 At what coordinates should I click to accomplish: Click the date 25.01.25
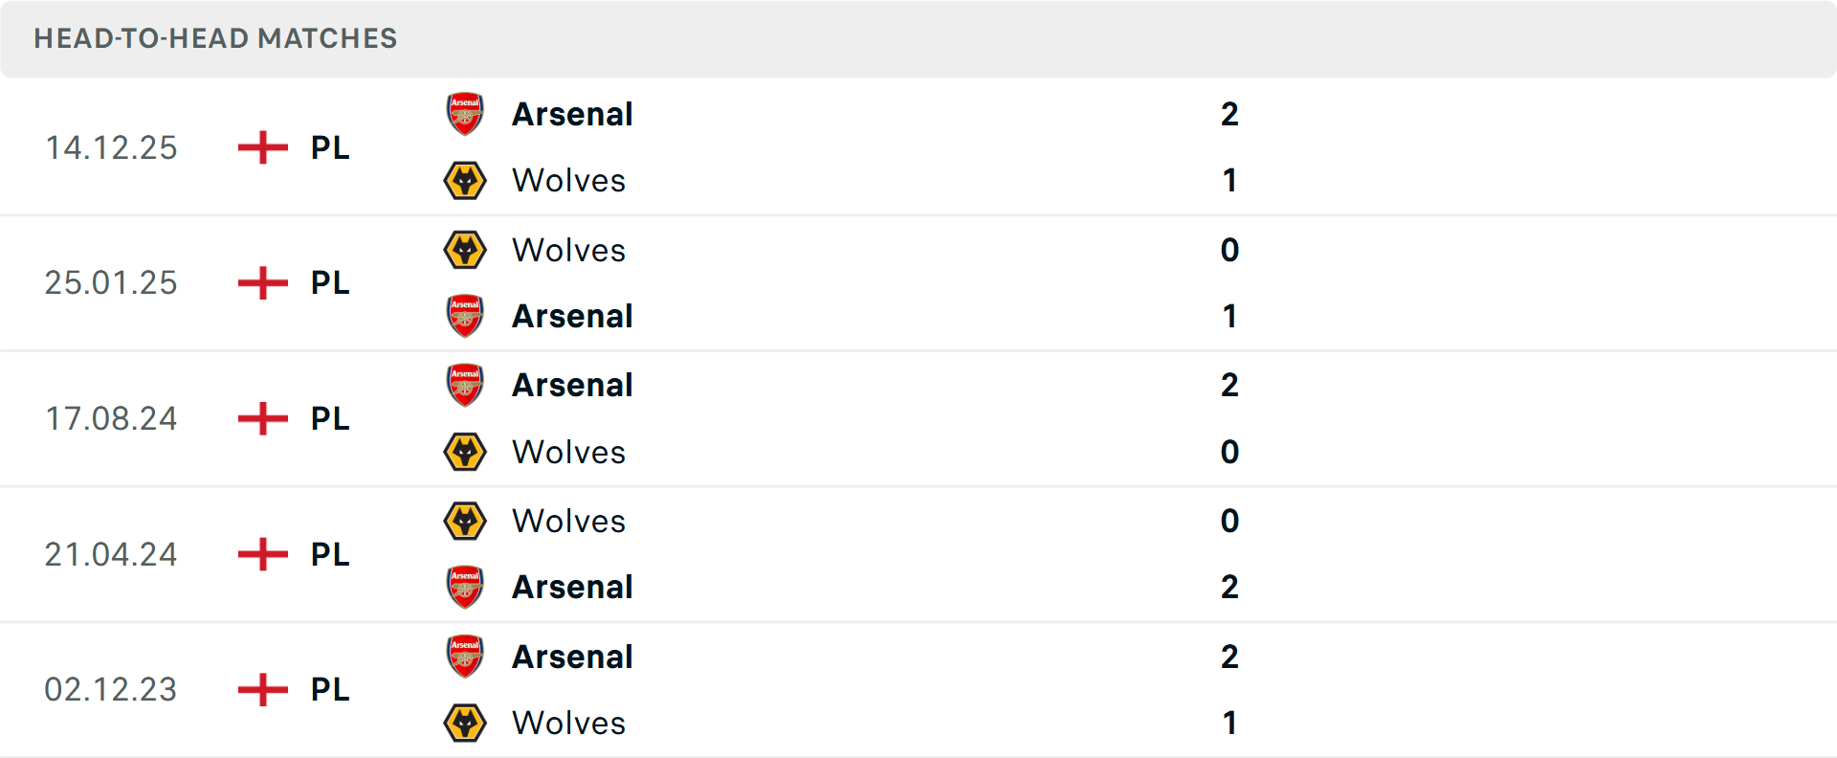coord(111,283)
